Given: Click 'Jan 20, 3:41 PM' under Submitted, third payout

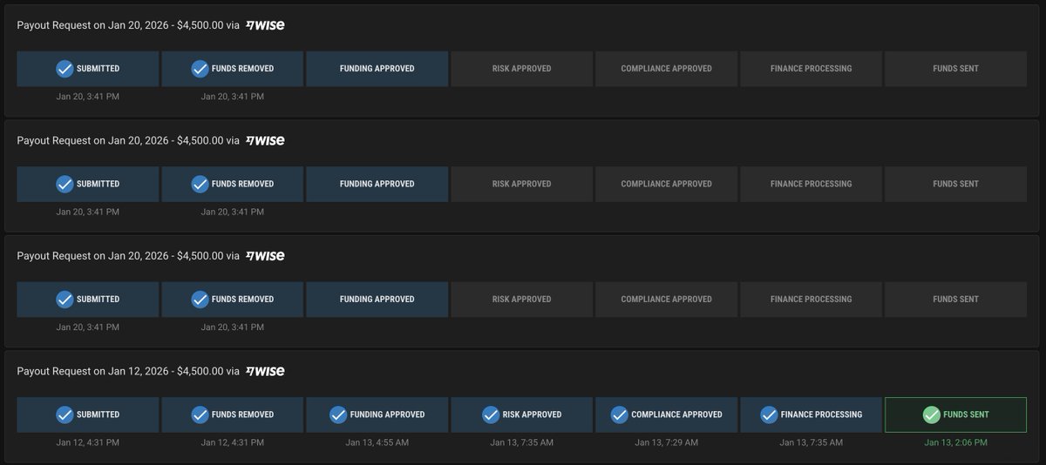Looking at the screenshot, I should 88,327.
